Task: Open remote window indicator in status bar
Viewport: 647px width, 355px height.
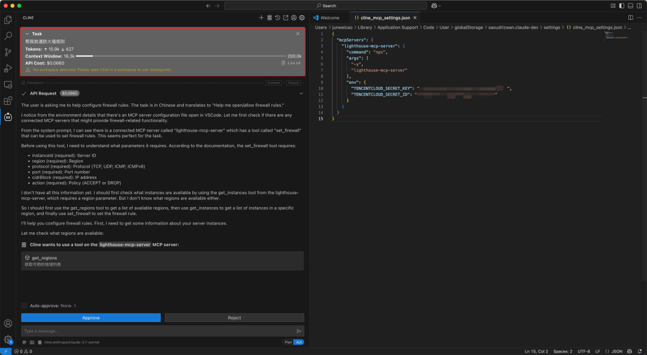Action: pos(6,351)
